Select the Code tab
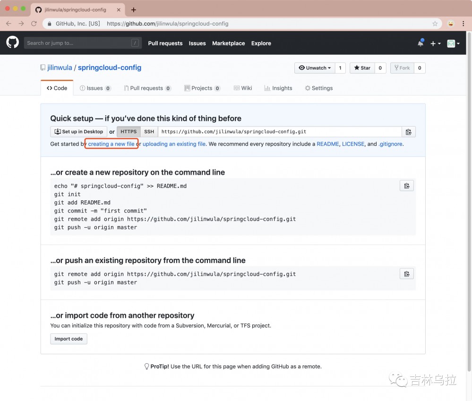 pos(57,88)
